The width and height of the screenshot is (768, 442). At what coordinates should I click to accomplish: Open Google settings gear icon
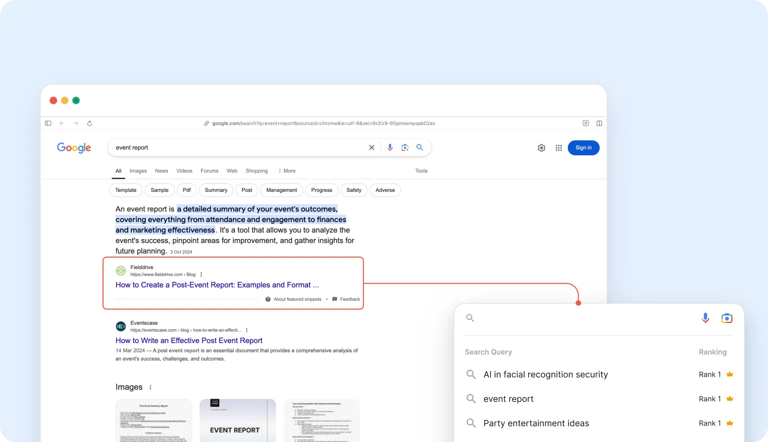coord(541,148)
